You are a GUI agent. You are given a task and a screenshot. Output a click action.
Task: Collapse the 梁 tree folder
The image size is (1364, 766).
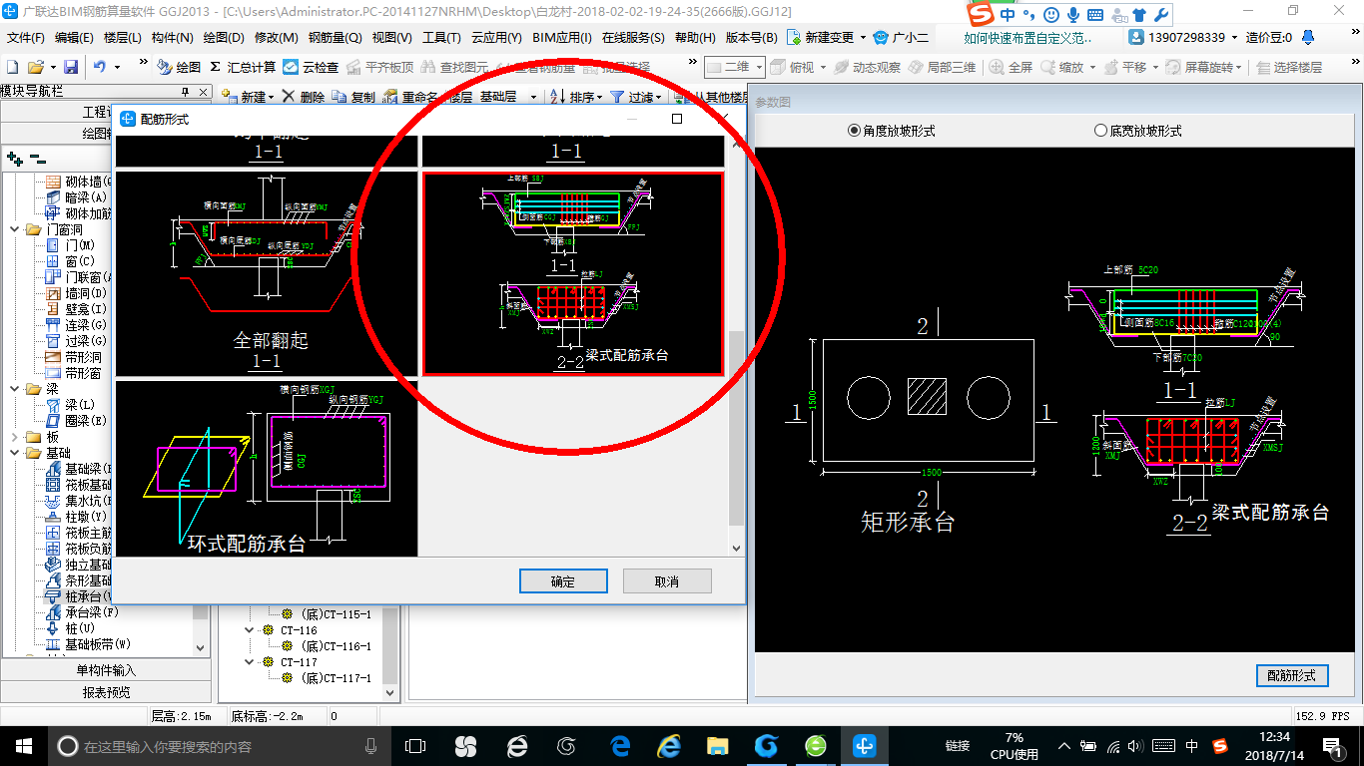[13, 389]
